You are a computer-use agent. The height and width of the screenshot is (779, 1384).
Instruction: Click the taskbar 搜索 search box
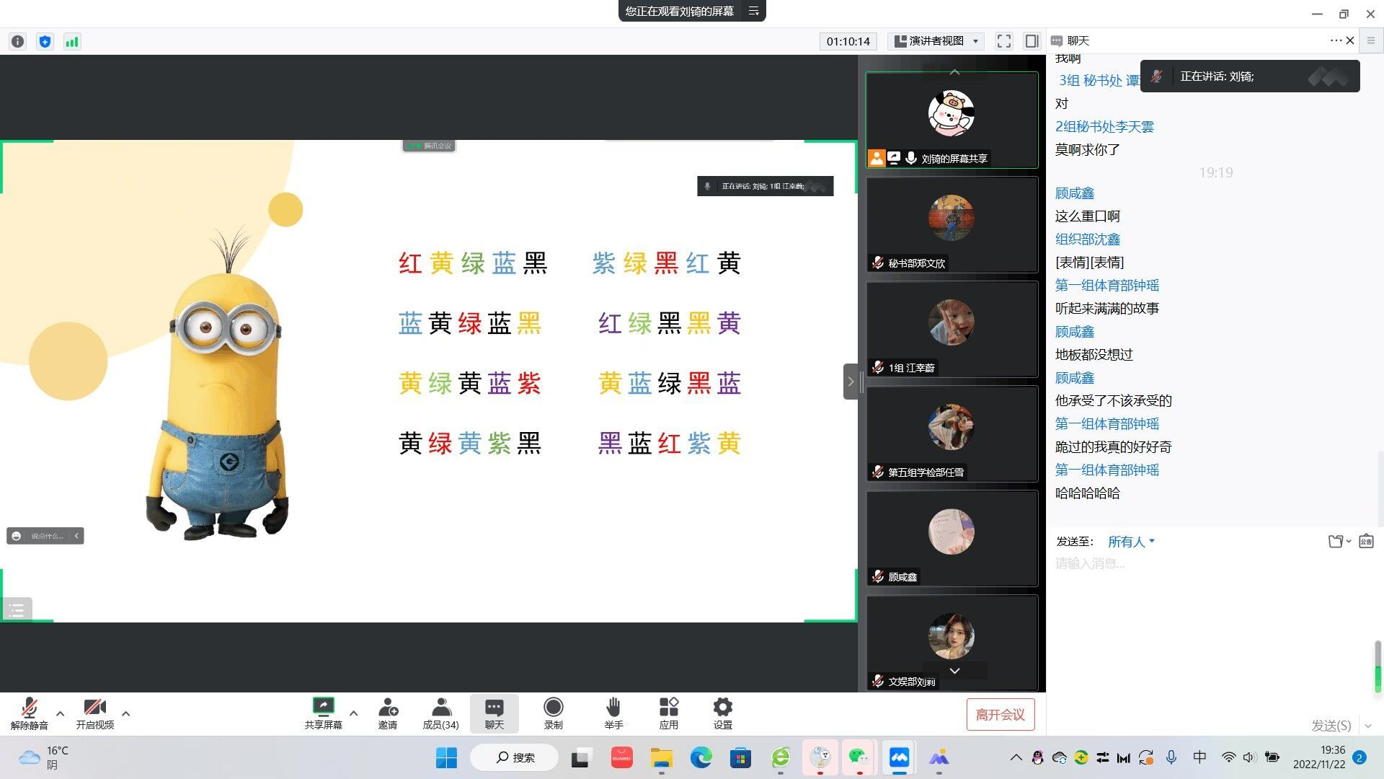pyautogui.click(x=515, y=757)
